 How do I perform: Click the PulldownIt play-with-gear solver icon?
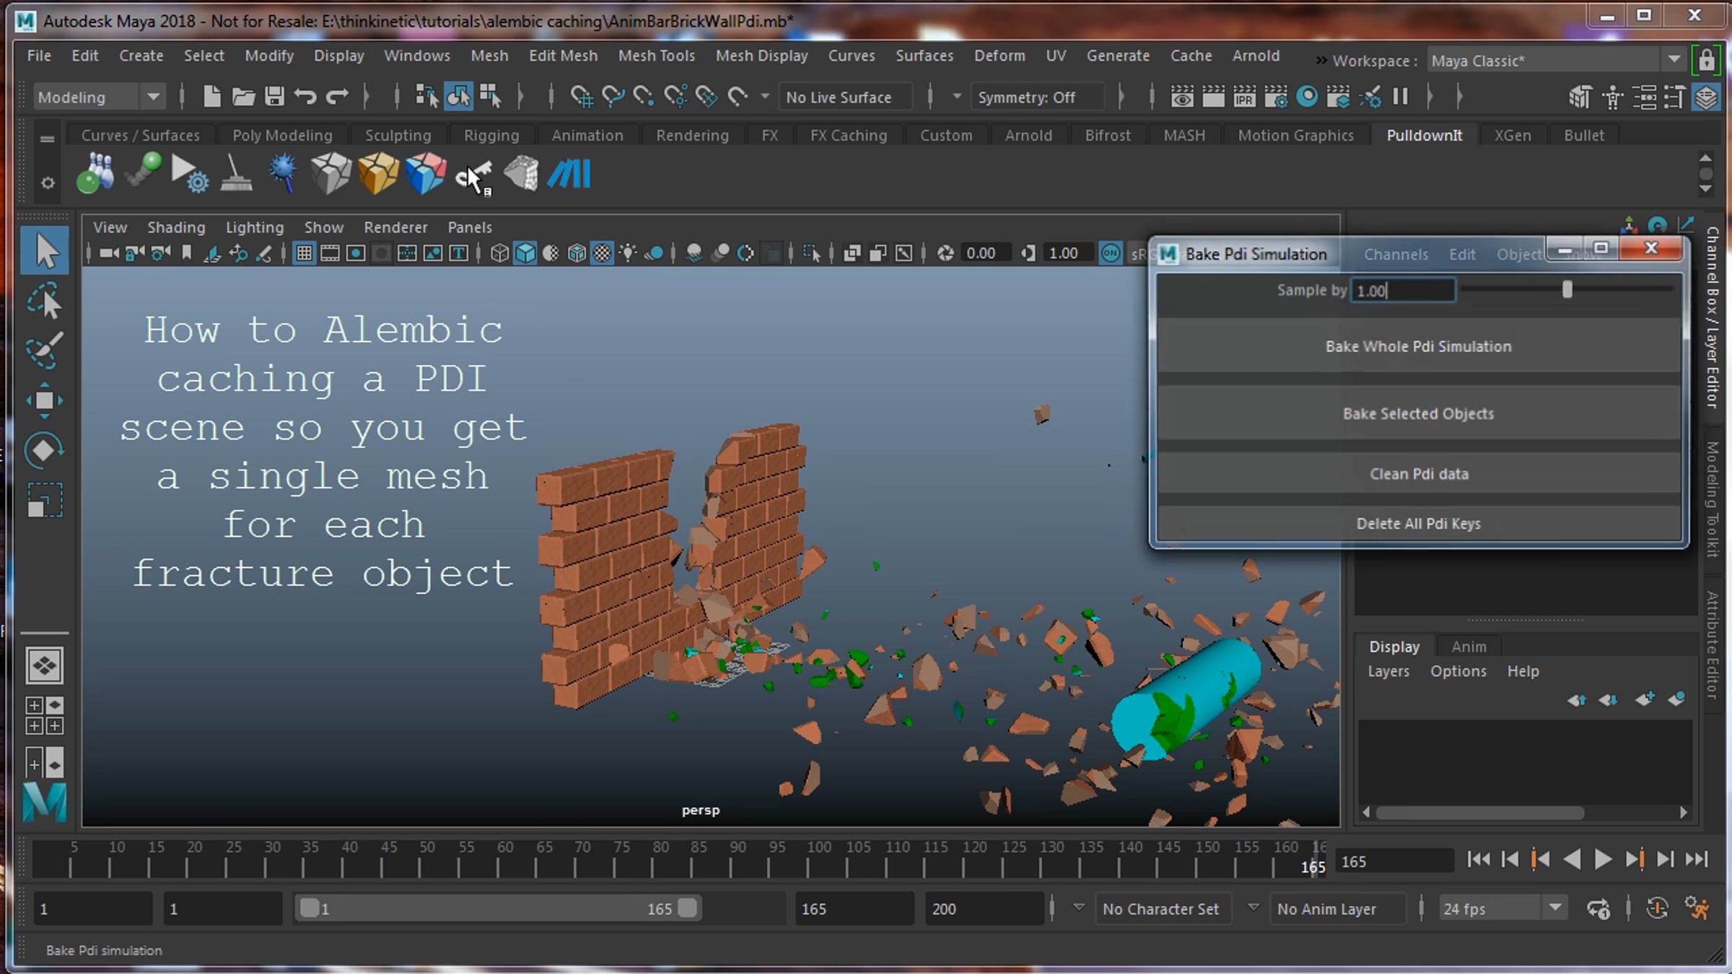[189, 174]
